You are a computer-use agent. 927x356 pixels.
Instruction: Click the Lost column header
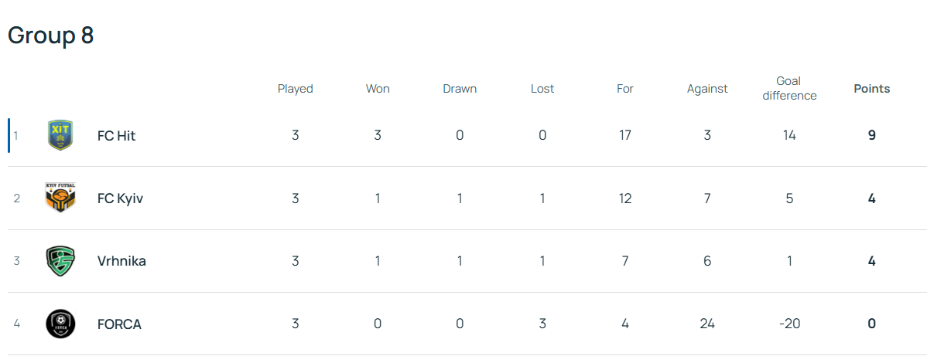[x=542, y=89]
